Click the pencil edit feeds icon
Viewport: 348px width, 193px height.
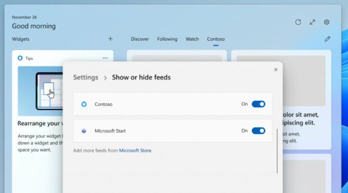[x=327, y=39]
